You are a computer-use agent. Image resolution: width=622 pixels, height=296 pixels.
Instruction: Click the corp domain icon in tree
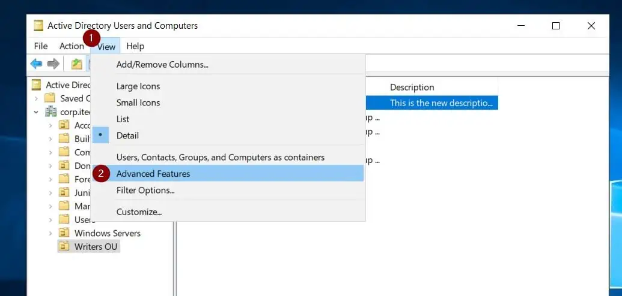(50, 112)
